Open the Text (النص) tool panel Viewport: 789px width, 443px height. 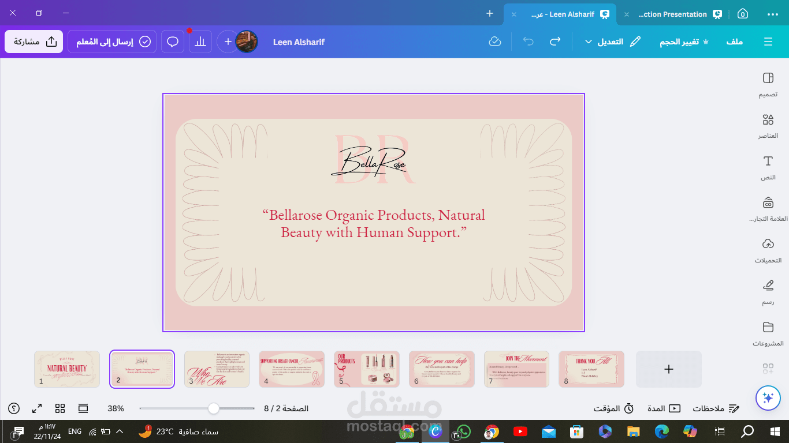pyautogui.click(x=768, y=168)
